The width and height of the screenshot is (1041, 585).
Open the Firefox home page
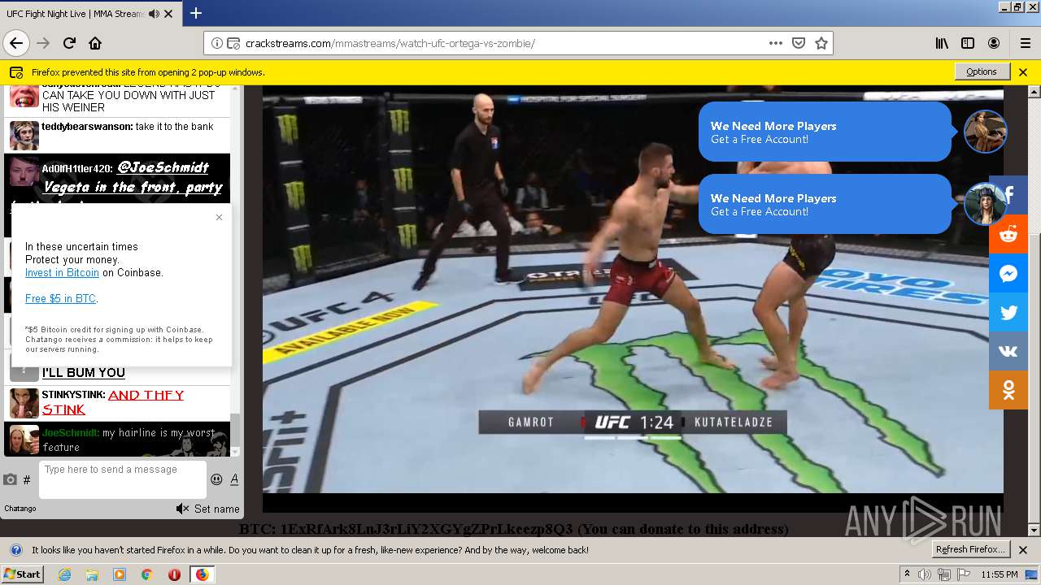pyautogui.click(x=95, y=43)
